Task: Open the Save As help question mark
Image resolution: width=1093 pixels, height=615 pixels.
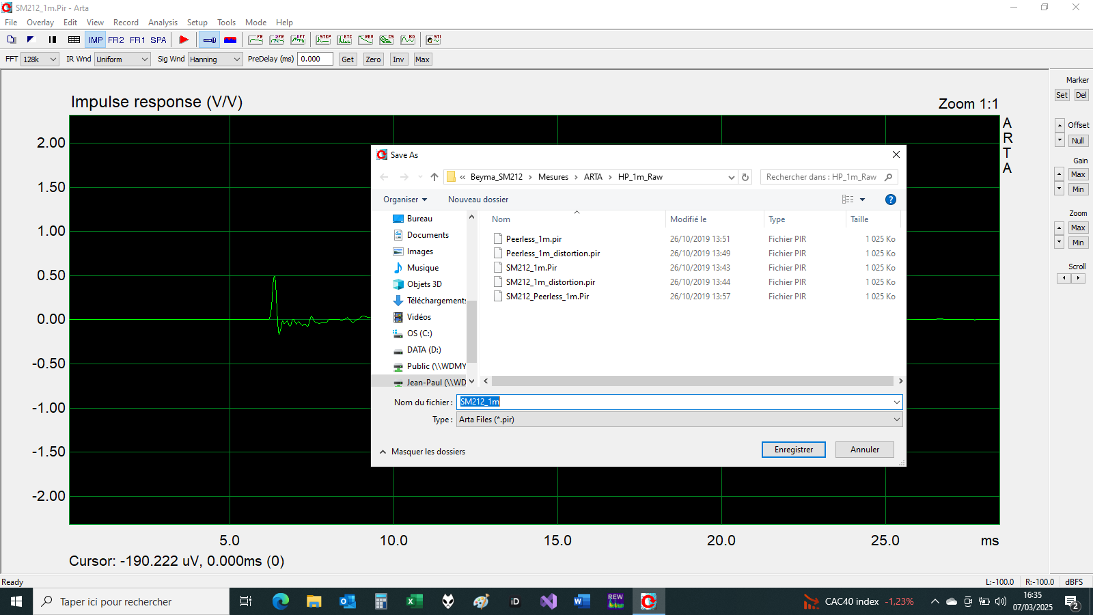Action: [890, 200]
